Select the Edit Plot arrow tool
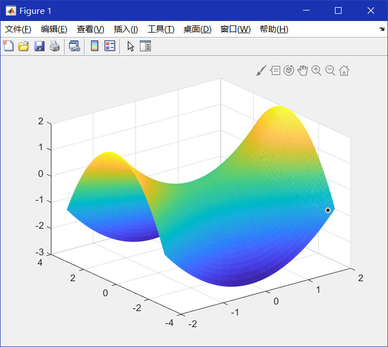 (x=130, y=46)
